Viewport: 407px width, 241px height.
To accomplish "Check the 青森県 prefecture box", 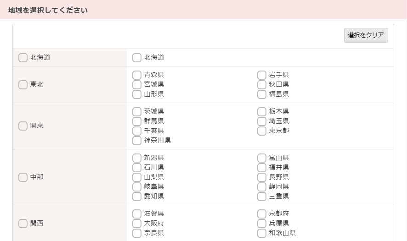I will 137,75.
